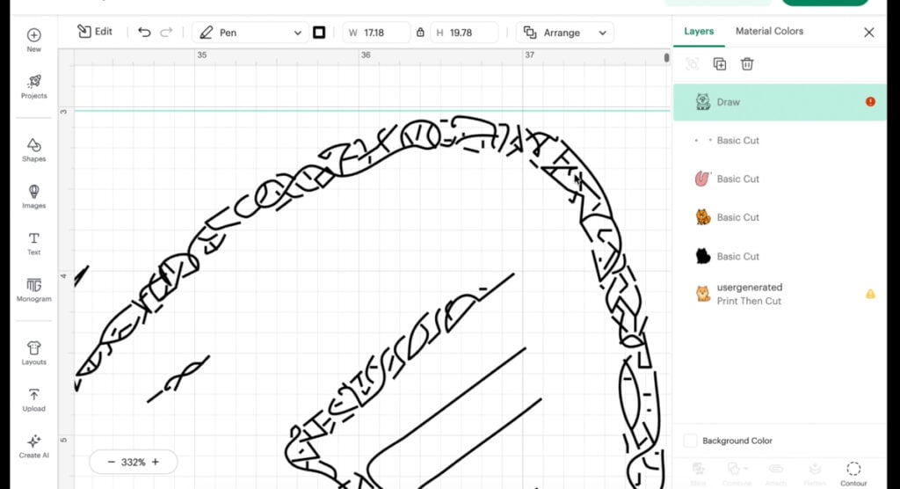Toggle the aspect ratio lock

pyautogui.click(x=420, y=33)
